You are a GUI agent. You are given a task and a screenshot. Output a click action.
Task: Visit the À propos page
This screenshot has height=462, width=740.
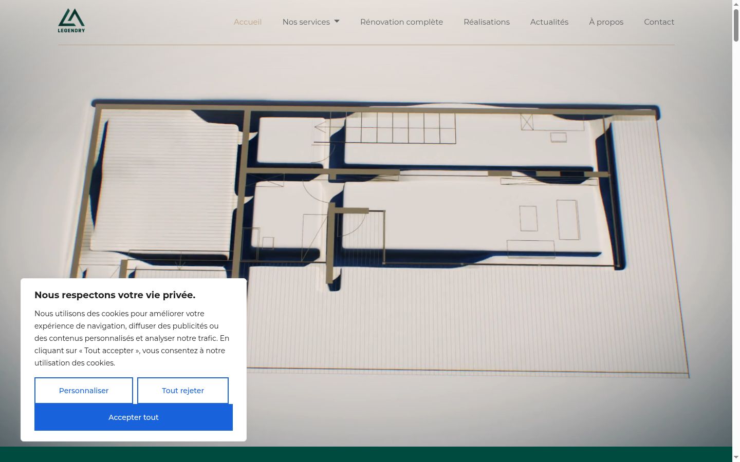tap(606, 22)
